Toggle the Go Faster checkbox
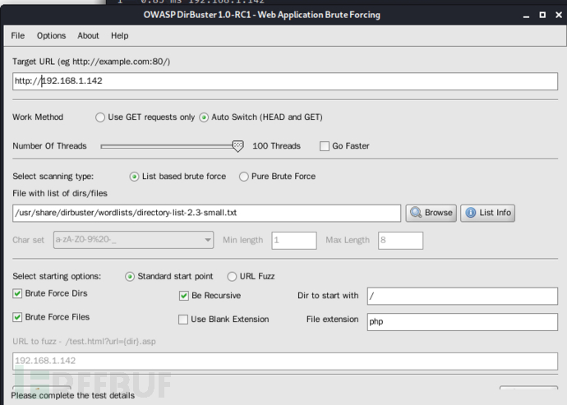Viewport: 567px width, 405px height. [324, 146]
